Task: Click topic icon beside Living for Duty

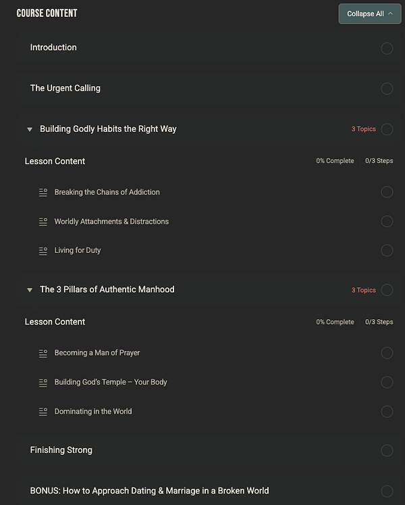Action: [43, 251]
